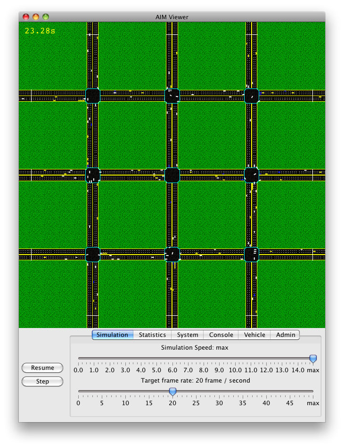Zoom the AIM Viewer window with green button
This screenshot has height=448, width=344.
point(46,17)
